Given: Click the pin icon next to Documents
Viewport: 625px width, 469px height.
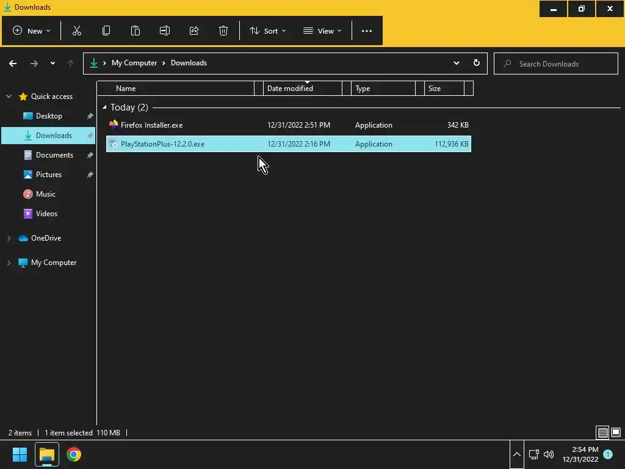Looking at the screenshot, I should point(90,155).
